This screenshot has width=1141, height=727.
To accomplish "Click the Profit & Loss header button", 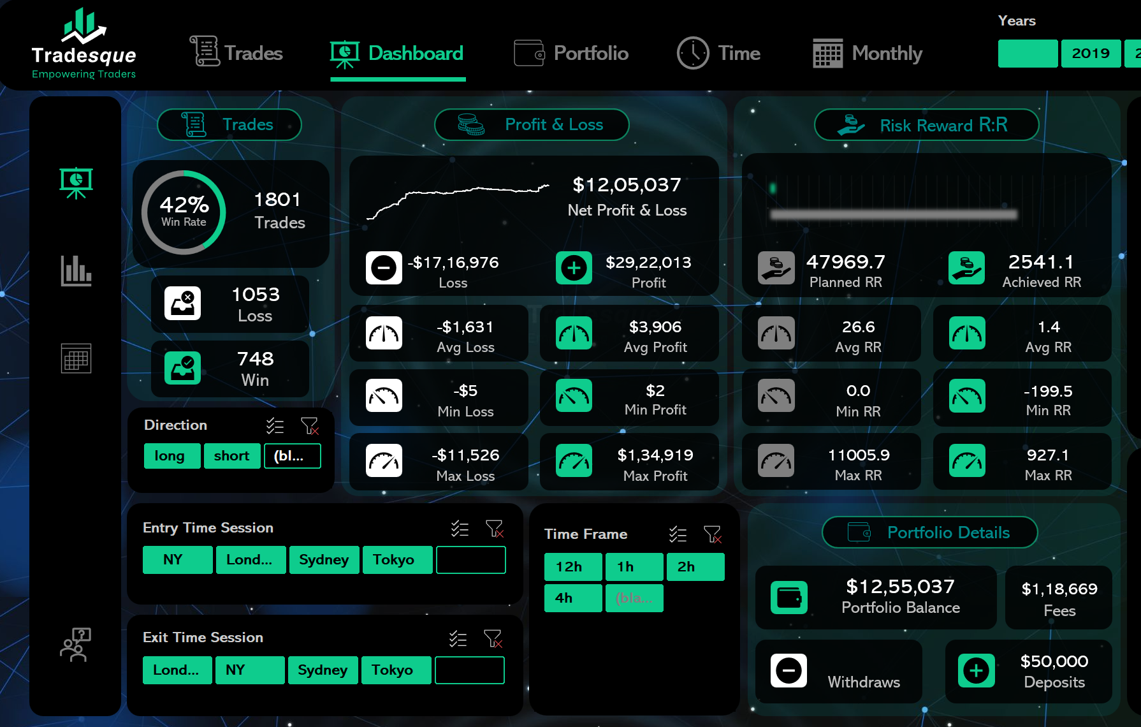I will tap(532, 125).
